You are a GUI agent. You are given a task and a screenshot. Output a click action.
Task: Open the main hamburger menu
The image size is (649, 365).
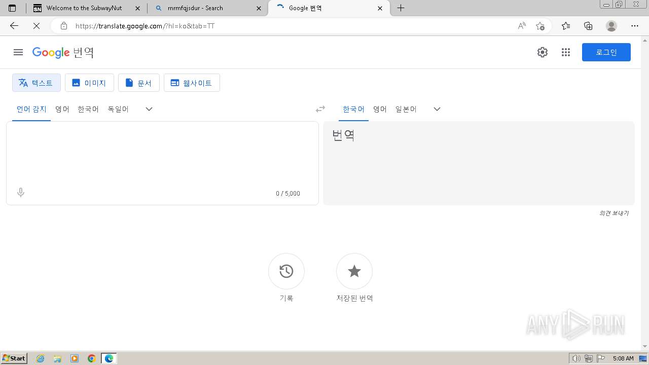coord(18,52)
